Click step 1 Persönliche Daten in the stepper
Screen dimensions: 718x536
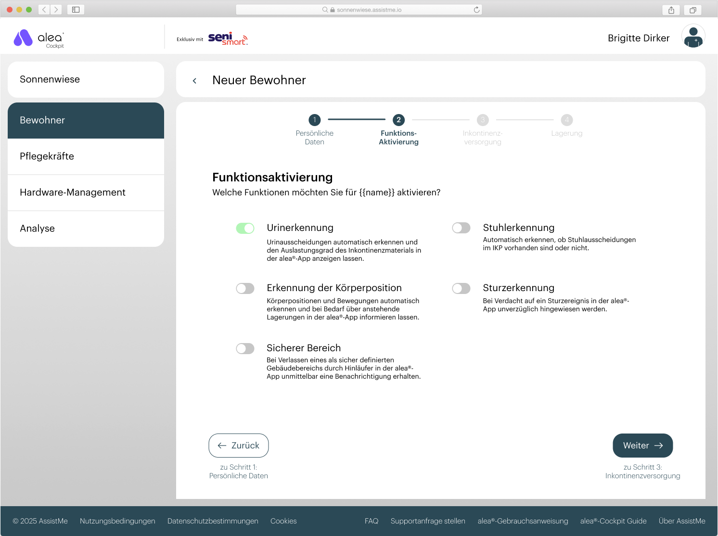coord(314,120)
